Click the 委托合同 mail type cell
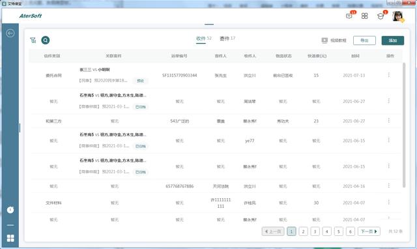The height and width of the screenshot is (249, 417). [x=53, y=76]
